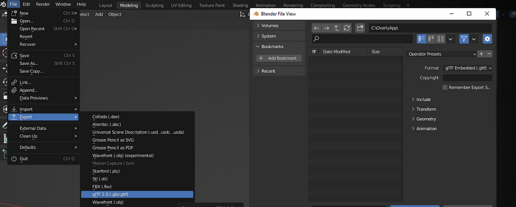Collapse the Bookmarks panel

click(x=279, y=46)
